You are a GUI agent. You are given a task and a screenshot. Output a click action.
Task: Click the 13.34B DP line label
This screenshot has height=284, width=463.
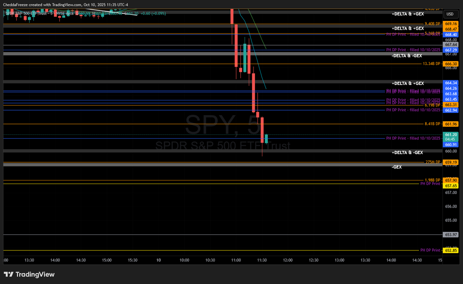coord(432,64)
